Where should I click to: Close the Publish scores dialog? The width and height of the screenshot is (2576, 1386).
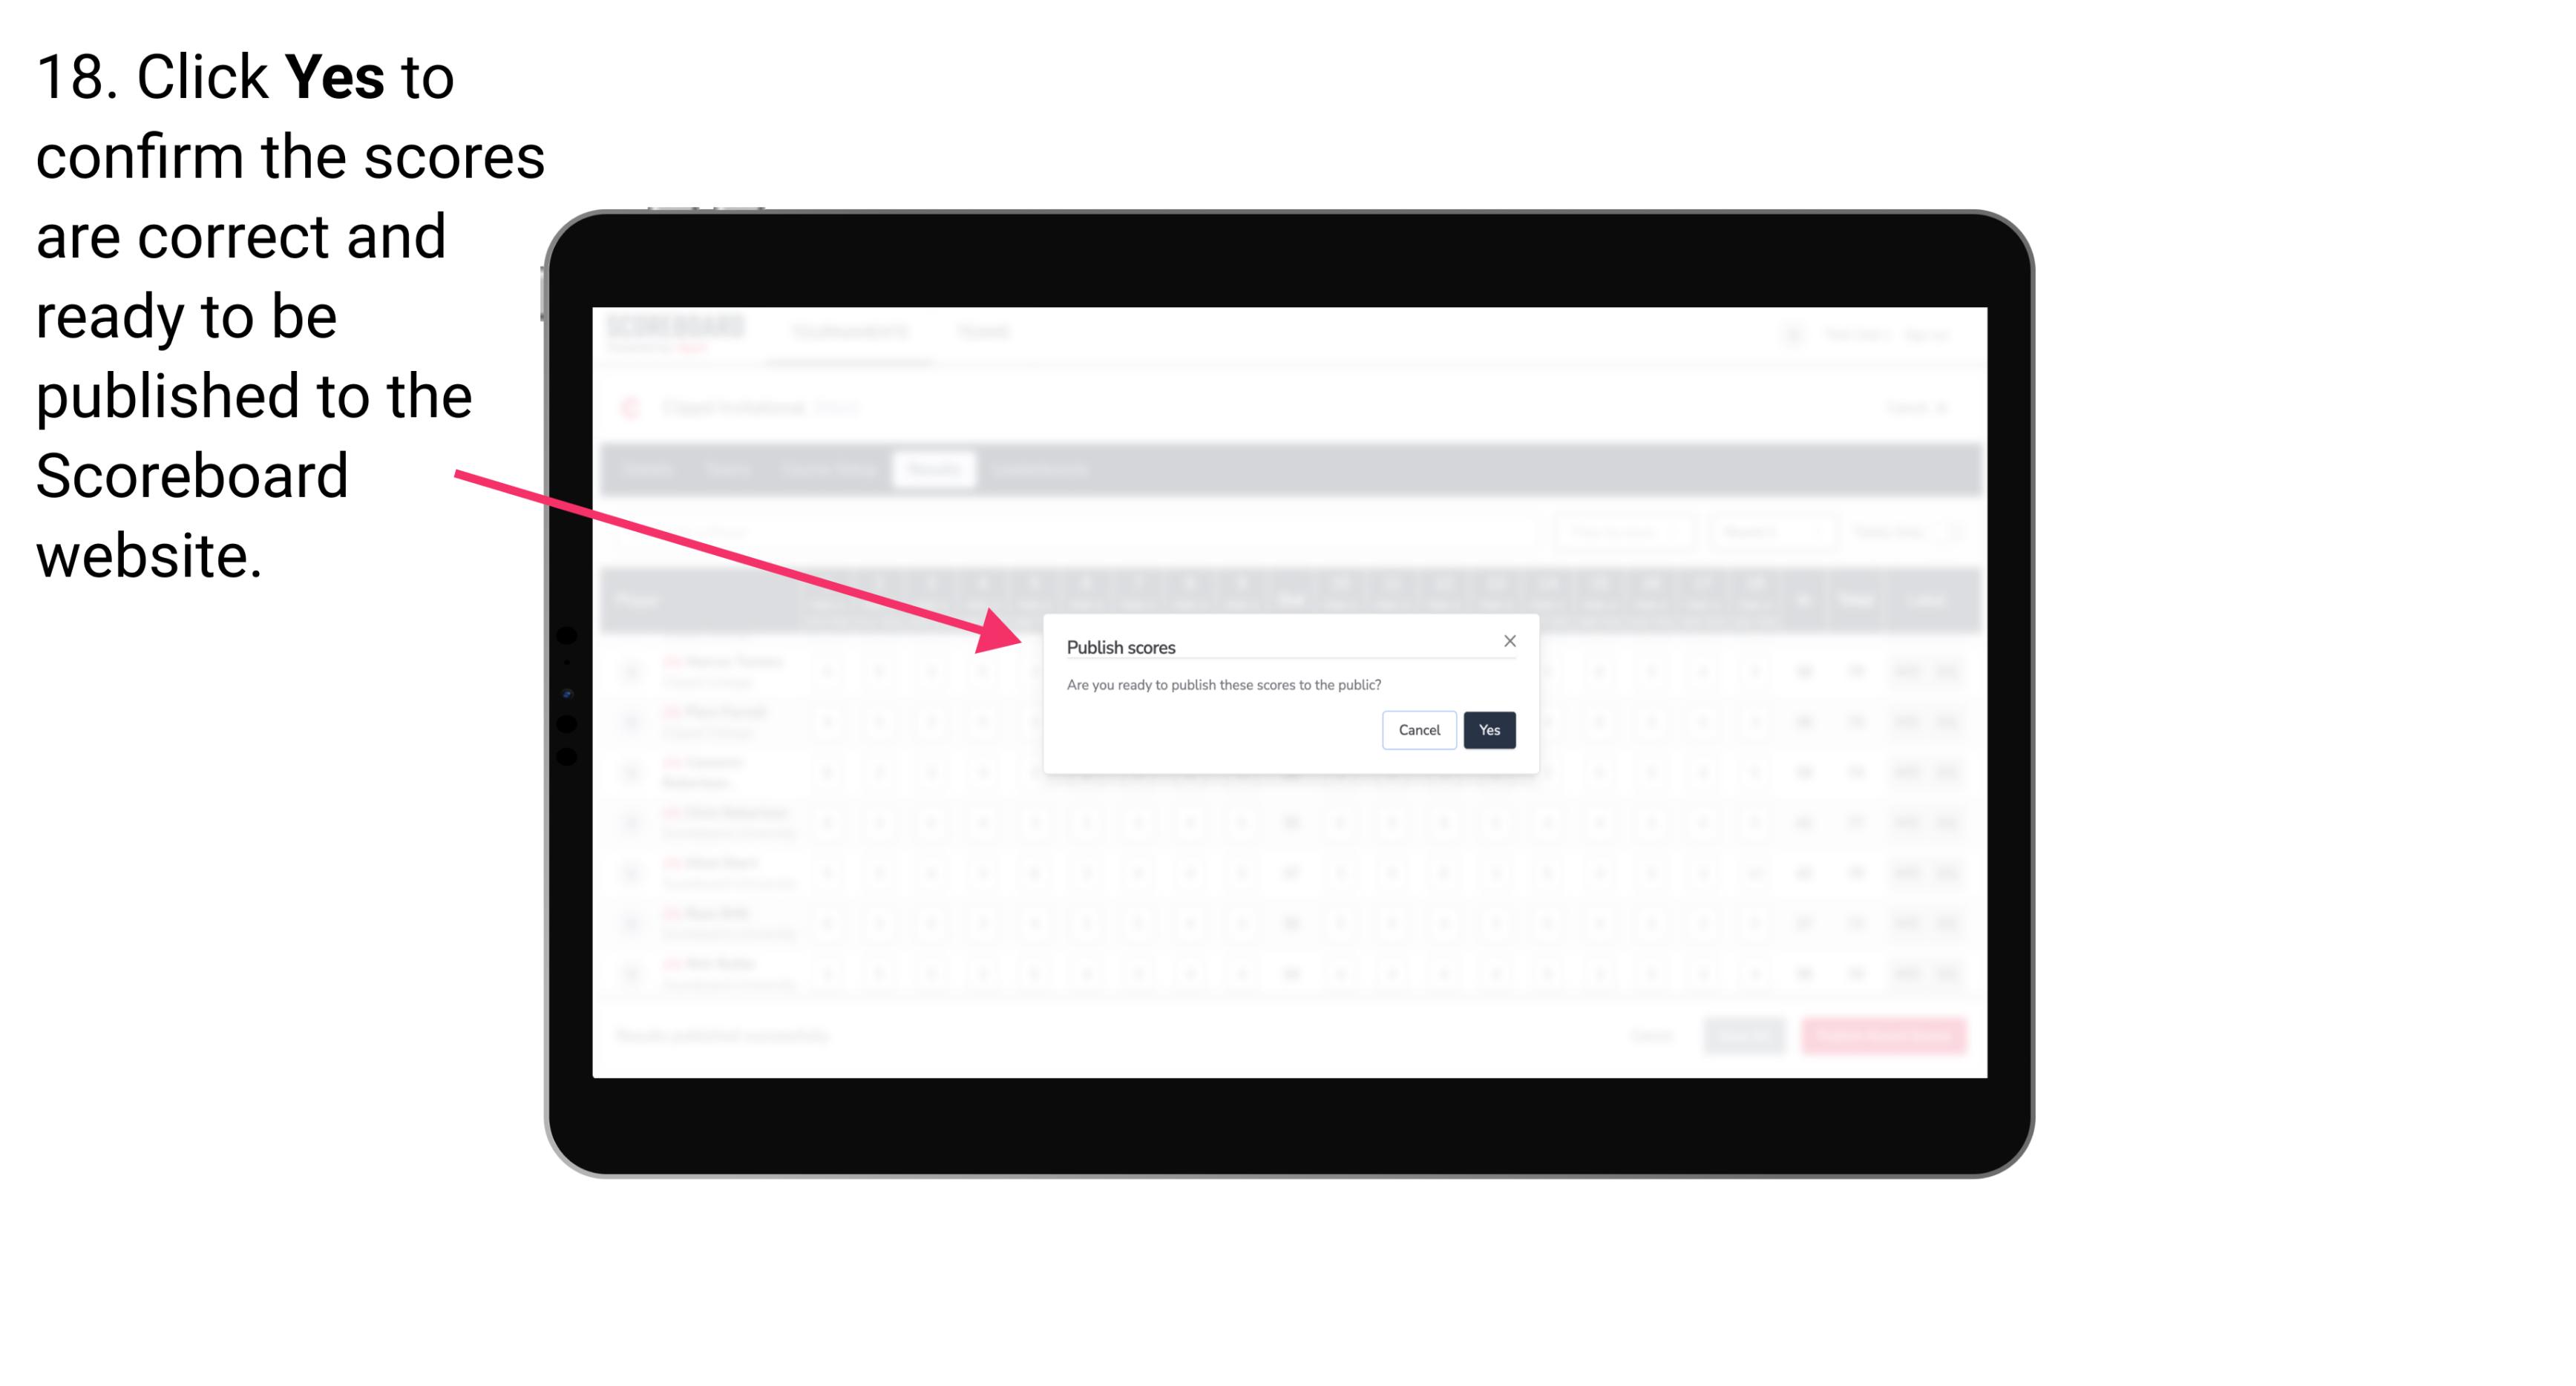coord(1507,640)
